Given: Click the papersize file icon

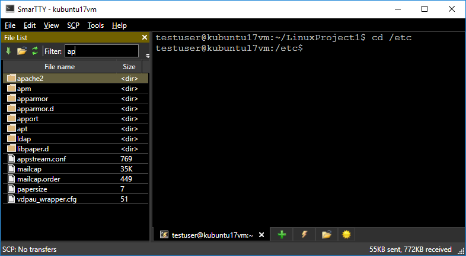Looking at the screenshot, I should point(11,189).
